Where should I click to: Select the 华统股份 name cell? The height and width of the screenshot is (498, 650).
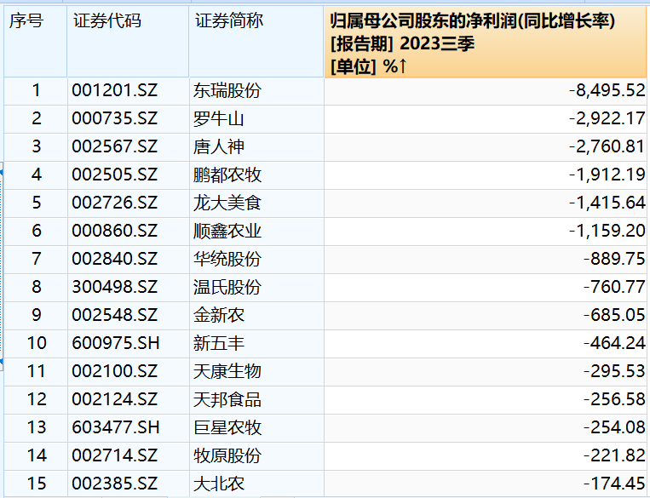point(256,260)
